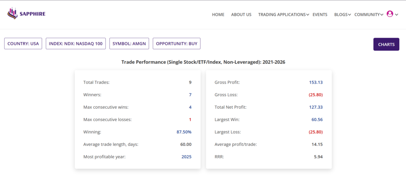Viewport: 406px width, 176px height.
Task: Select the Blogs menu label
Action: coord(341,15)
